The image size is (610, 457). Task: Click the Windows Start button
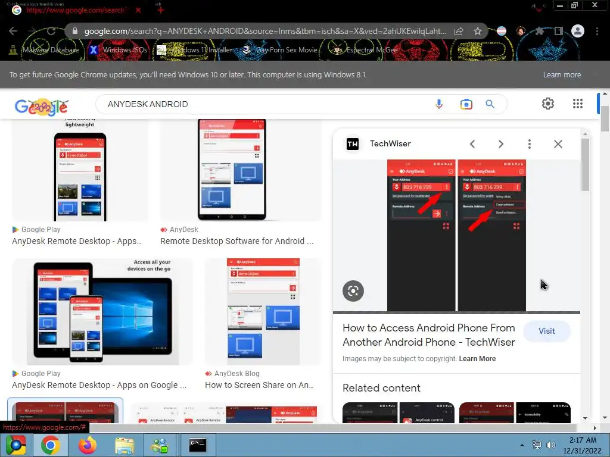pos(16,445)
